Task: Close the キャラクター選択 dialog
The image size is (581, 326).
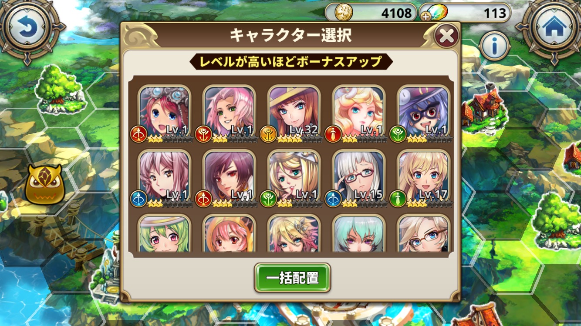Action: pos(446,36)
